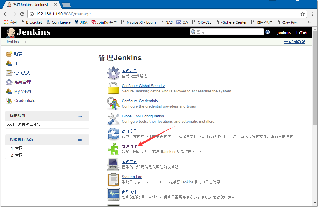Click the Jenkins butler logo
Screen dimensions: 318x207
11,33
